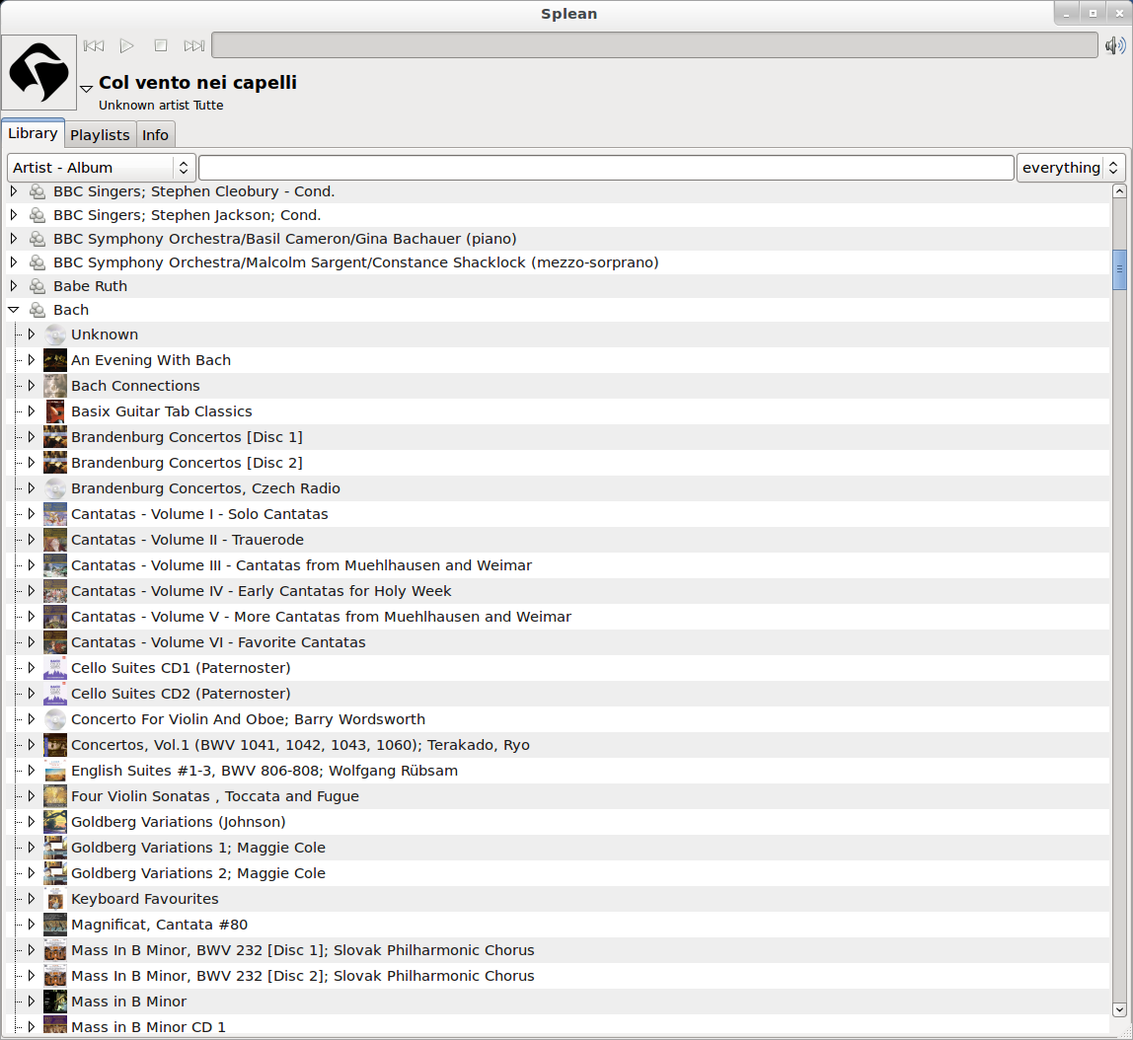
Task: Expand An Evening With Bach album
Action: (31, 360)
